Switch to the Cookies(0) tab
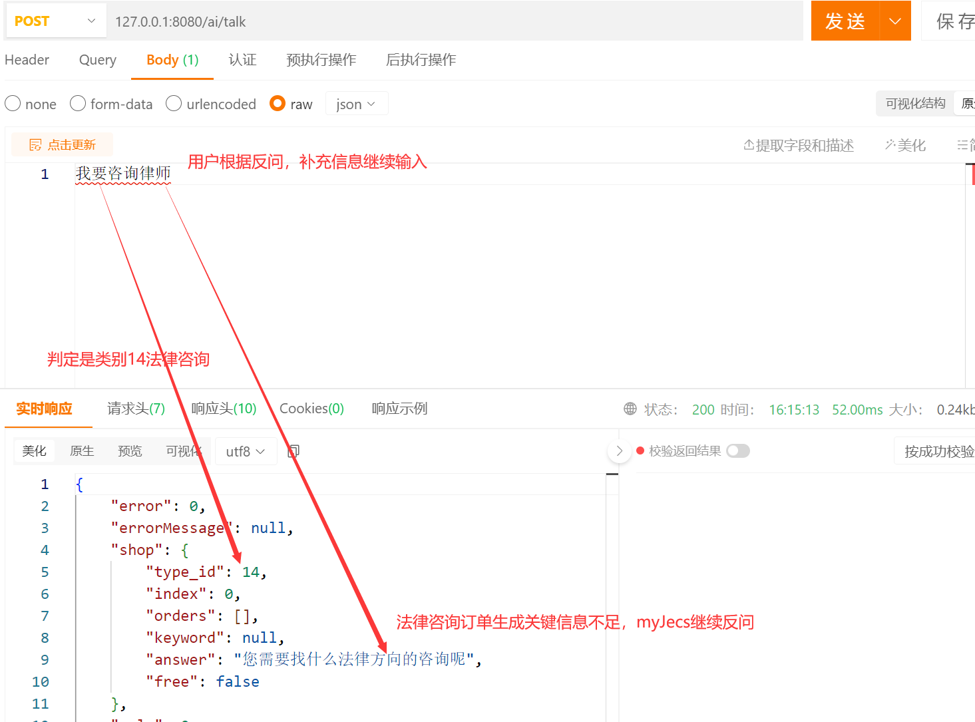This screenshot has width=975, height=722. click(311, 409)
